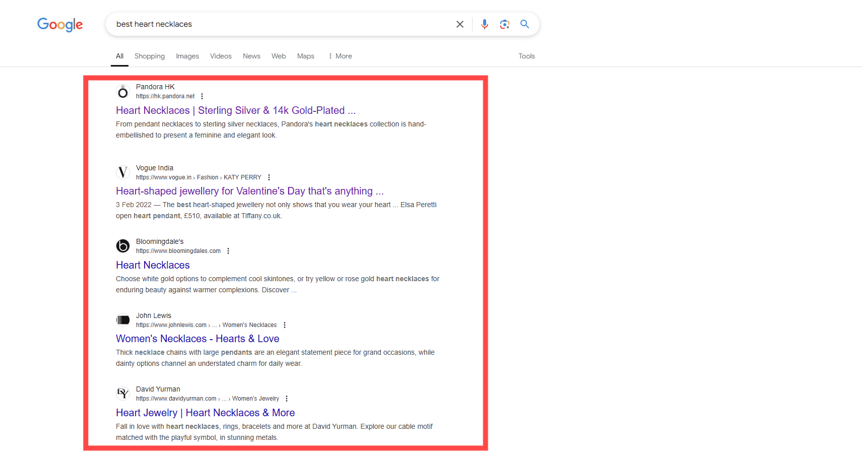Image resolution: width=862 pixels, height=453 pixels.
Task: Click the Pandora HK favicon
Action: tap(123, 92)
